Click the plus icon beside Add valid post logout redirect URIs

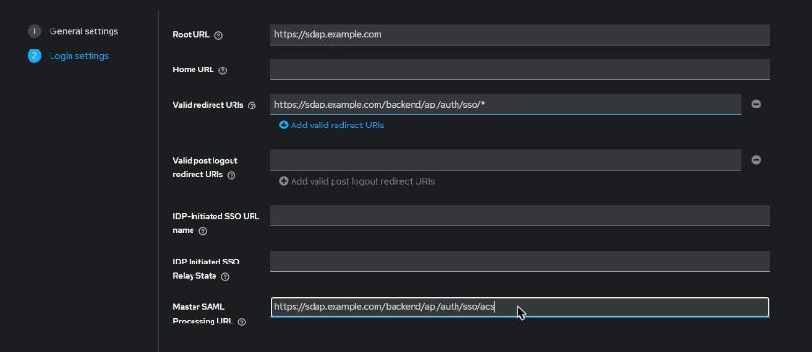coord(284,181)
